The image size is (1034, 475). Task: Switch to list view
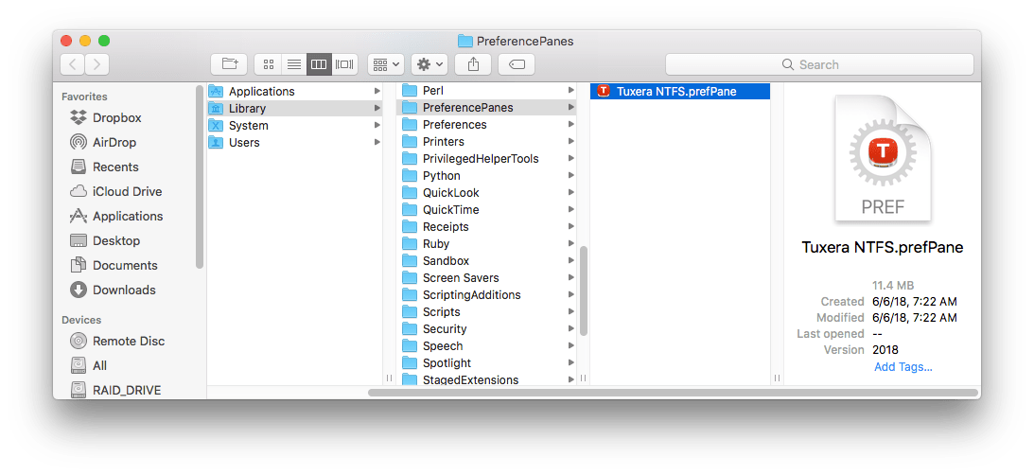(x=293, y=64)
